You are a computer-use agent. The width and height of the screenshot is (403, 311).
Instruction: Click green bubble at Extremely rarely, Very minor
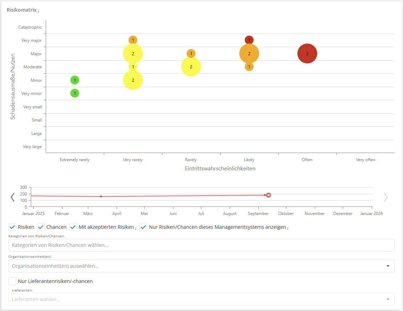[x=75, y=93]
